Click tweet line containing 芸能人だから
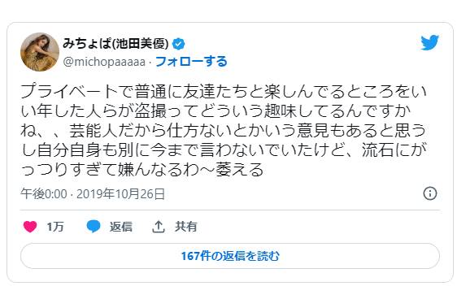The image size is (457, 299). 224,131
